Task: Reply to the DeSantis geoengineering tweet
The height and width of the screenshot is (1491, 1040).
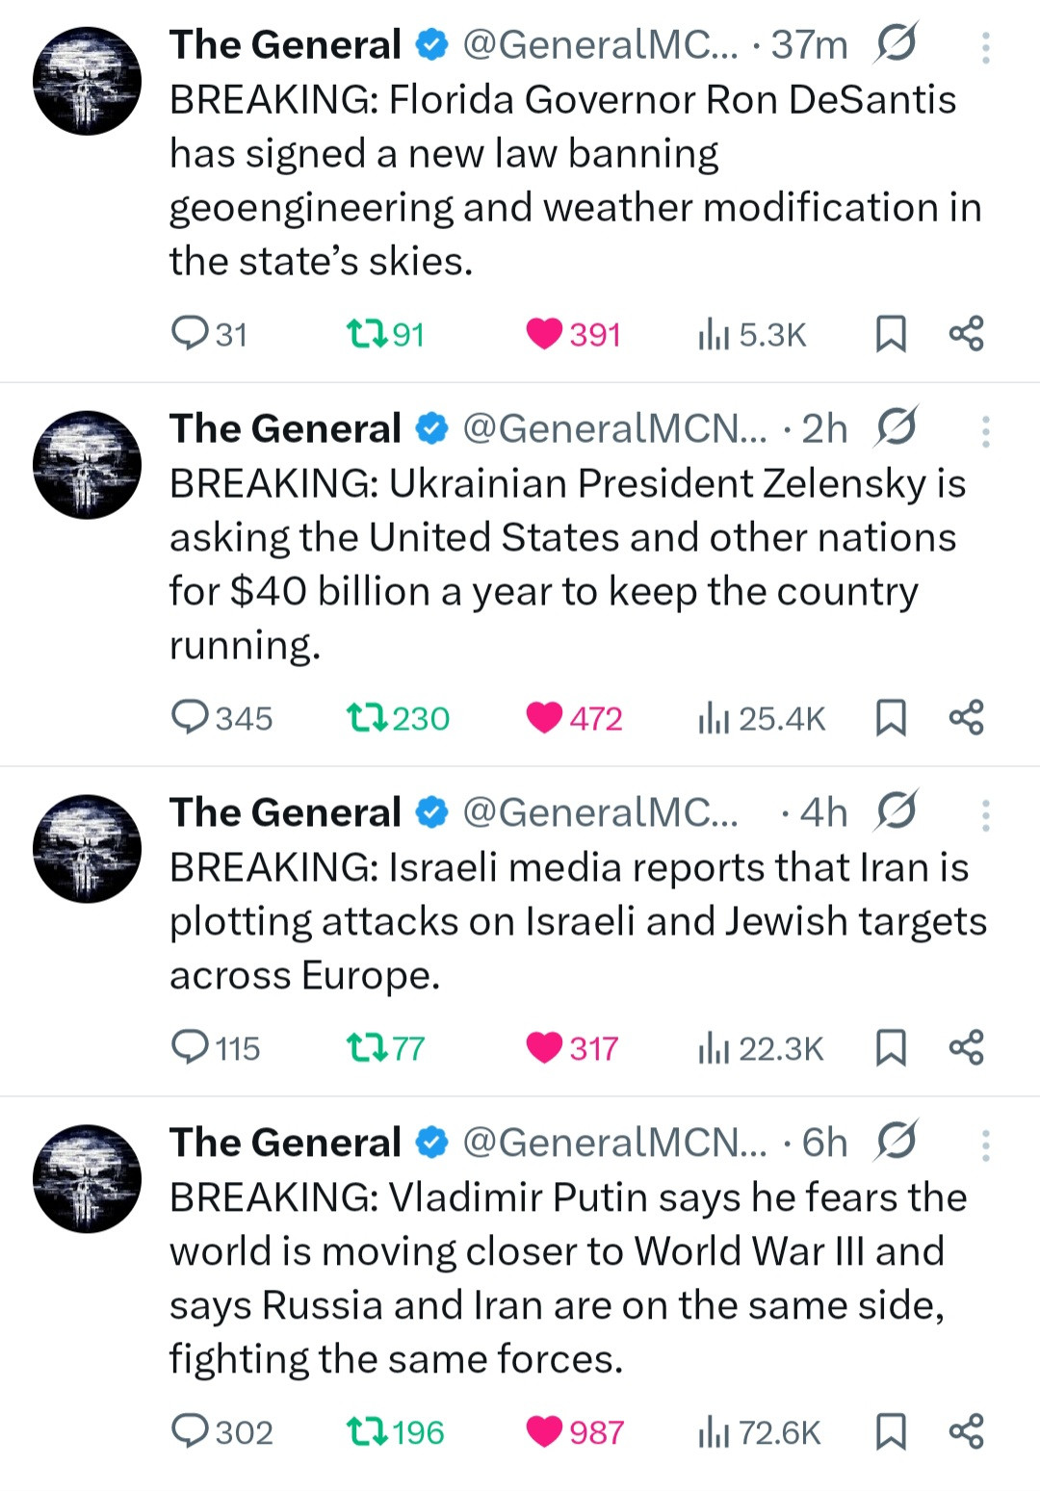Action: (x=190, y=333)
